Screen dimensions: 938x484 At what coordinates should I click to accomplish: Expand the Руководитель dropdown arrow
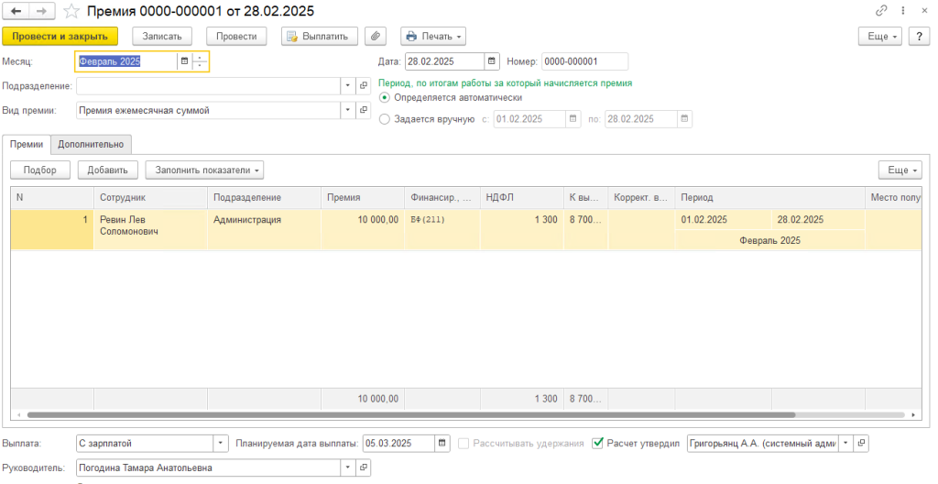point(349,467)
